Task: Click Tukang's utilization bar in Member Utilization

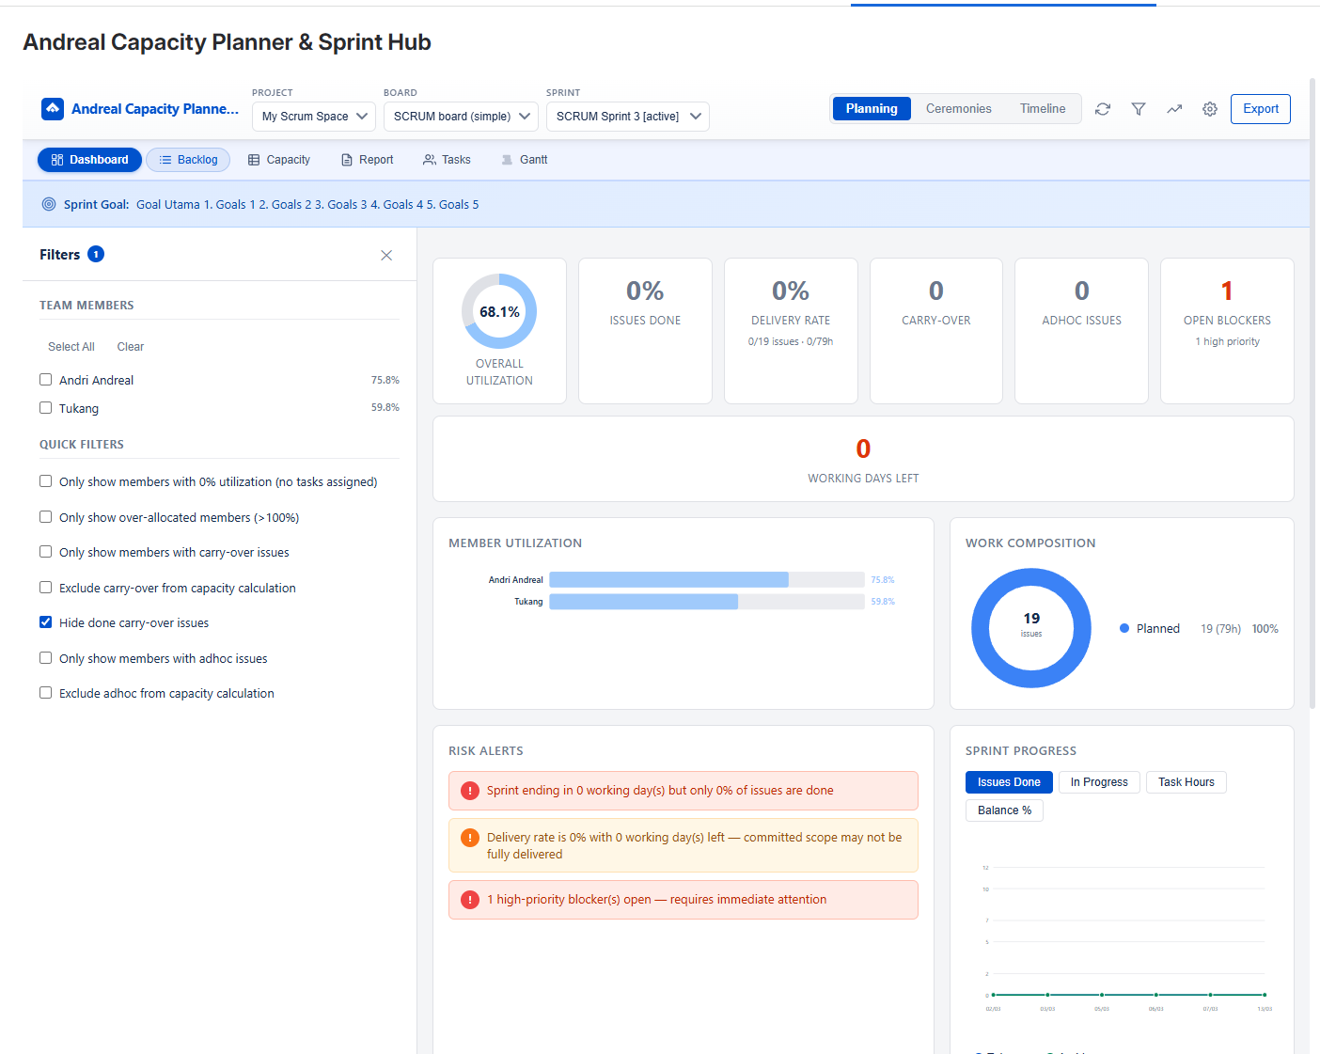Action: click(644, 601)
